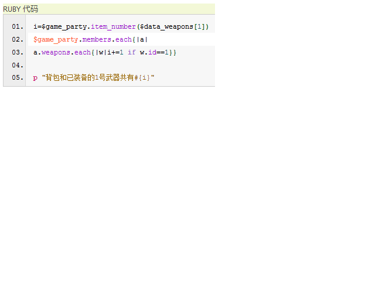Click the string '背包和已装备的1号武器共有#{i}'

98,77
